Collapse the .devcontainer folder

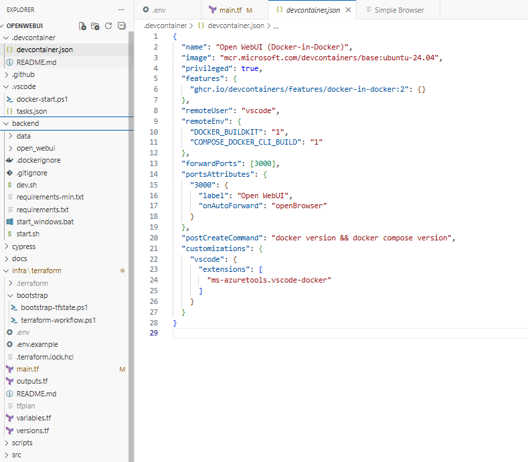33,37
